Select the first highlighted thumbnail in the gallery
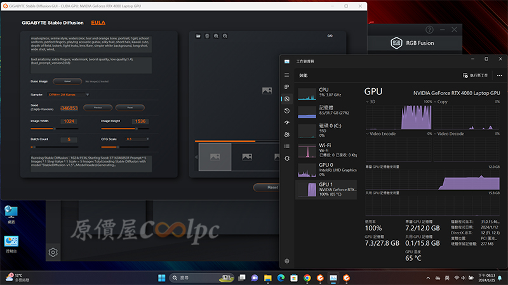Screen dimensions: 508x285 pyautogui.click(x=215, y=157)
